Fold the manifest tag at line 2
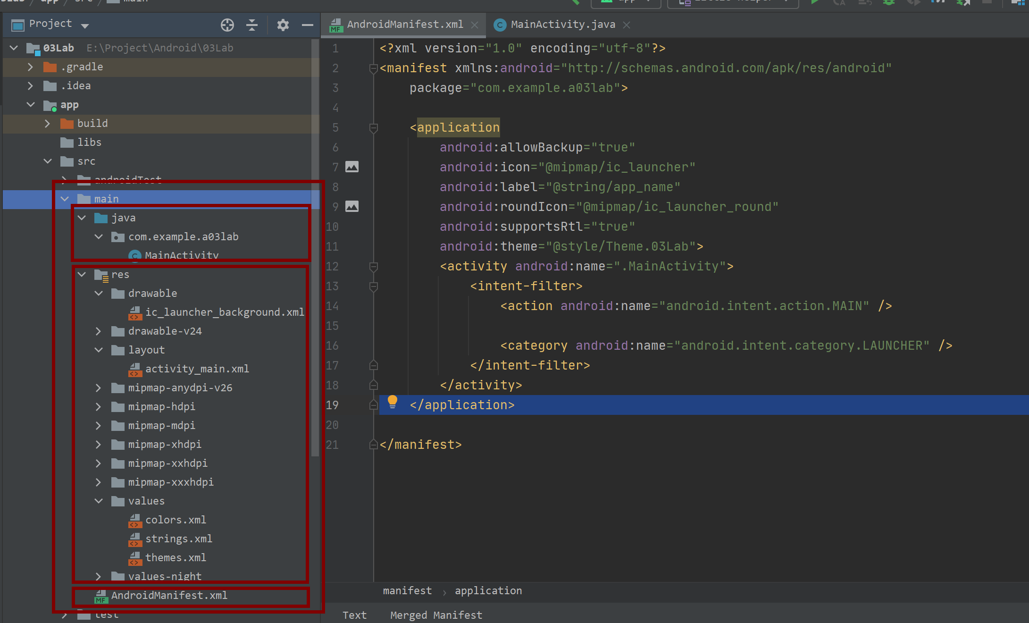The image size is (1029, 623). pos(373,69)
